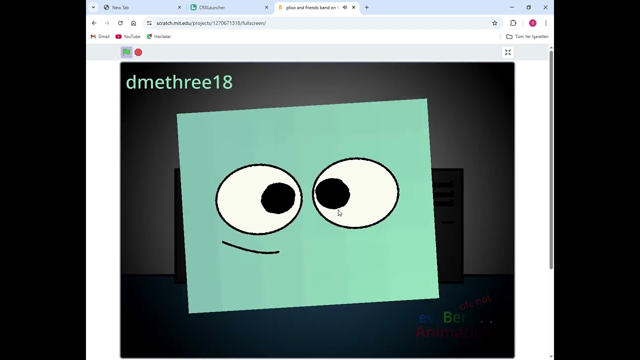Open the Gmail bookmark
The width and height of the screenshot is (640, 360).
point(100,36)
